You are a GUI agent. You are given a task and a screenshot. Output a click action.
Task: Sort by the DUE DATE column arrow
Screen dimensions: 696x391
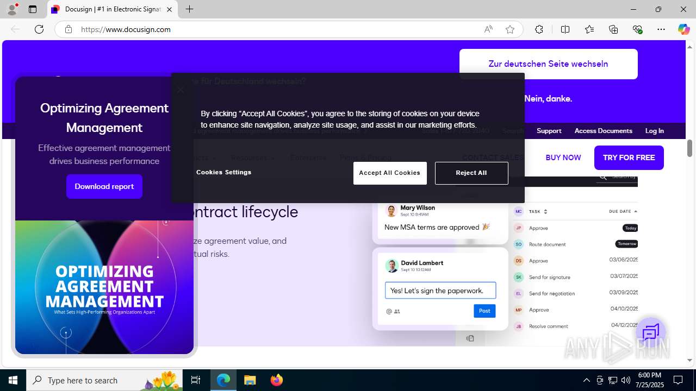tap(636, 211)
